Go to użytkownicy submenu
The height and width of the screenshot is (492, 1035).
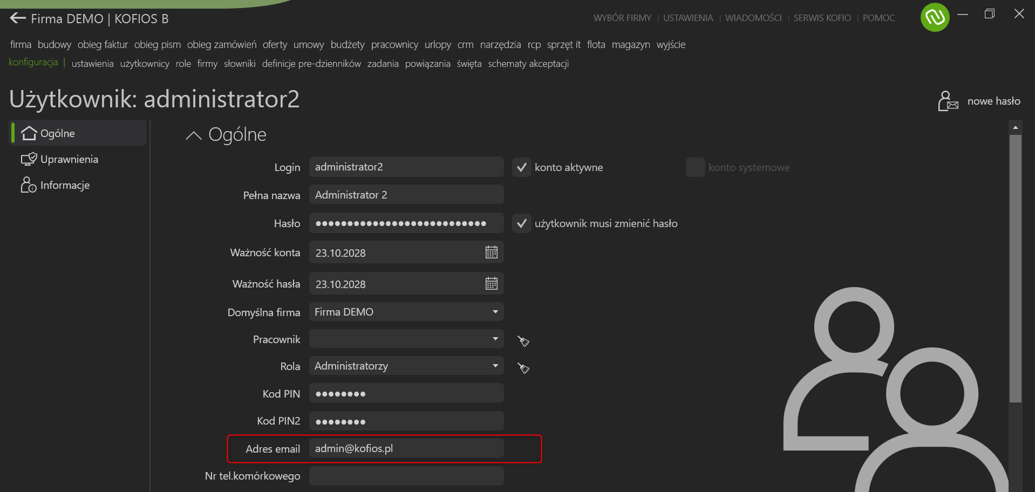click(x=145, y=64)
